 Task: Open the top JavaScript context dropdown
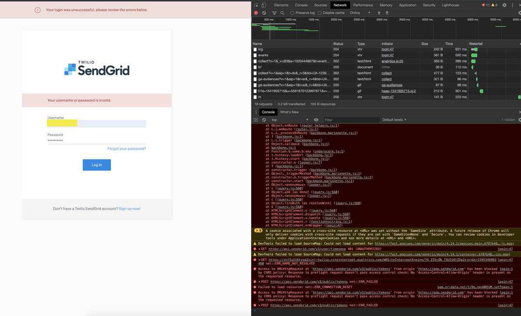(289, 120)
